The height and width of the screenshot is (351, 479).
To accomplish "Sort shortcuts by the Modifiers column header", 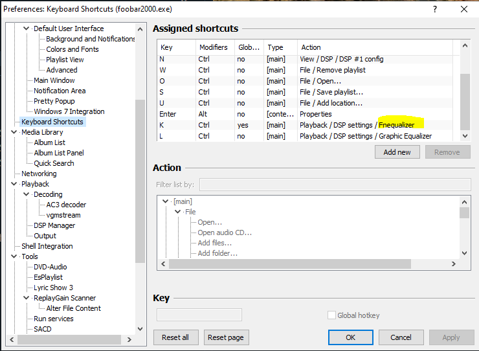I will click(214, 47).
